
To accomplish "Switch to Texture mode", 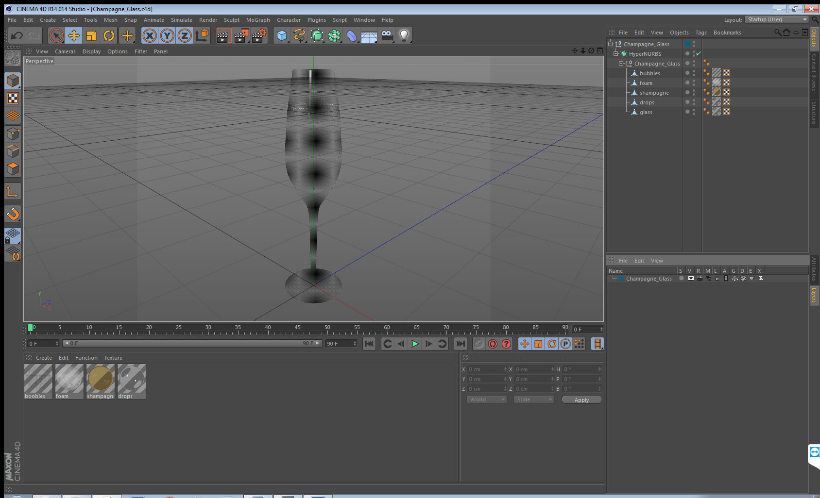I will [13, 99].
